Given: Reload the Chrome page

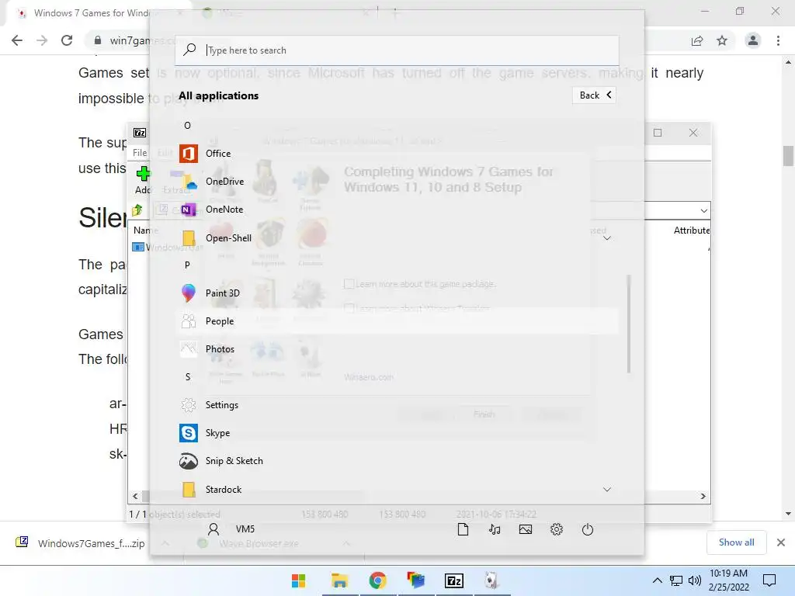Looking at the screenshot, I should click(67, 40).
